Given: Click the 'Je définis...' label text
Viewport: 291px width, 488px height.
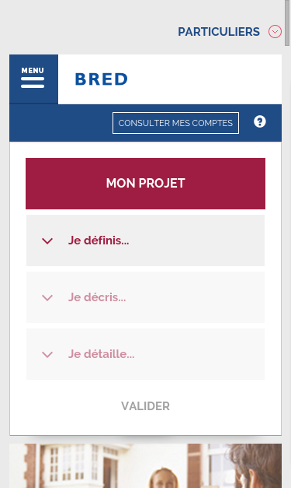Looking at the screenshot, I should tap(99, 240).
